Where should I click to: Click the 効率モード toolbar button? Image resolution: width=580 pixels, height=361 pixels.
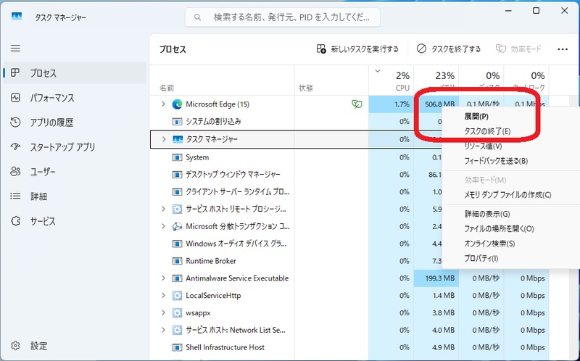coord(518,49)
